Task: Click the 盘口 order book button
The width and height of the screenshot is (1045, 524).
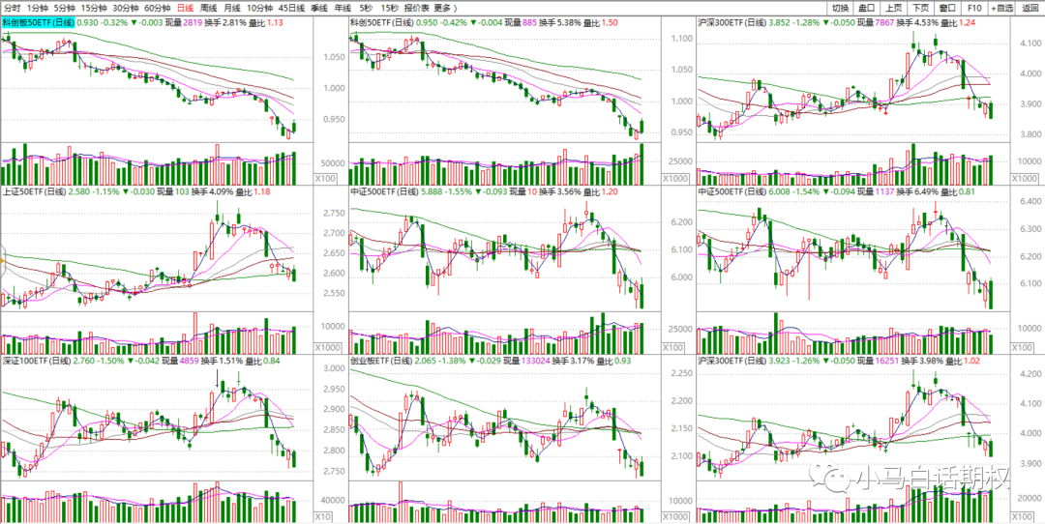Action: [868, 8]
